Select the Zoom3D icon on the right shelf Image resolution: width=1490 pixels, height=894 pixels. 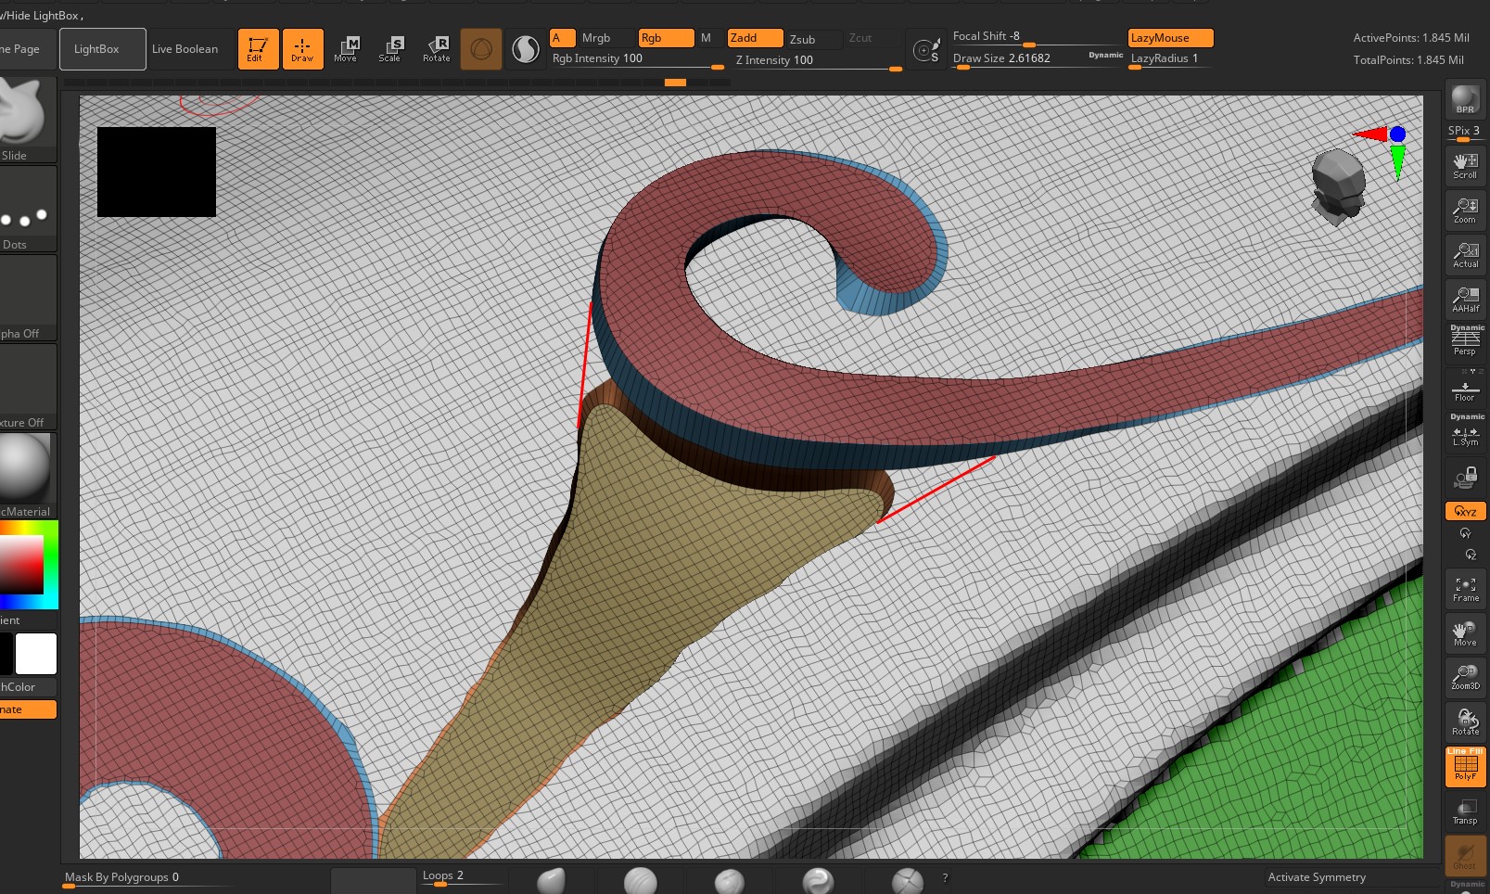tap(1465, 675)
